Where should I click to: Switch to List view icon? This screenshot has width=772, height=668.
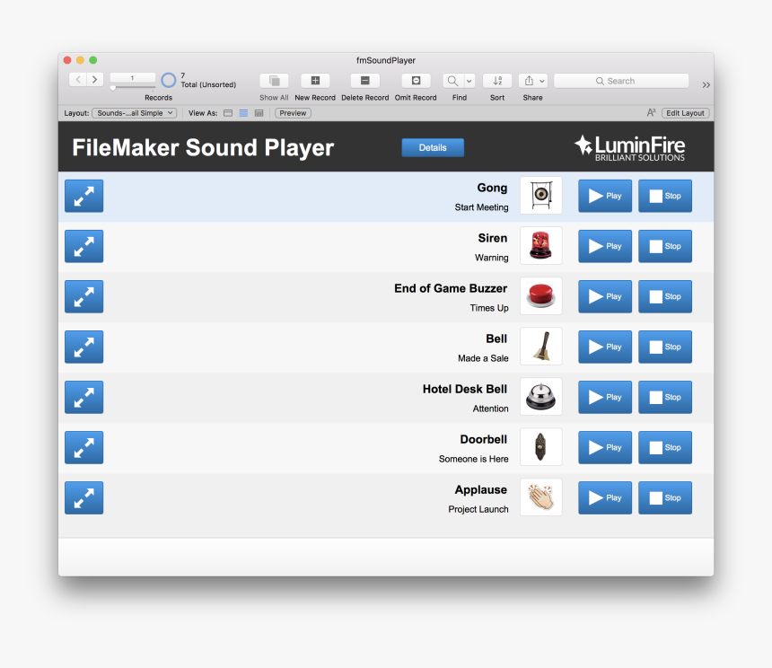click(x=243, y=113)
